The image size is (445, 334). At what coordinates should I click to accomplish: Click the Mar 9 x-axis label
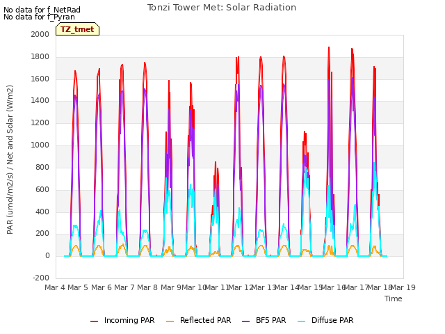pos(171,287)
